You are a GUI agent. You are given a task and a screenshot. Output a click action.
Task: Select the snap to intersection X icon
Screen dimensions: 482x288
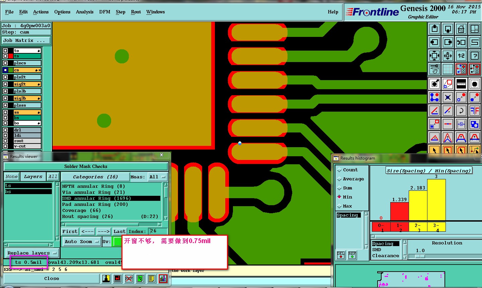point(448,97)
